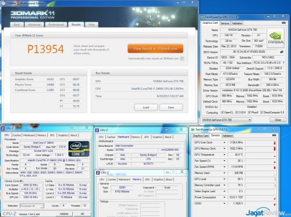Screen dimensions: 291x217
Task: Click the Physics Score row in Result Details
Action: coord(34,85)
